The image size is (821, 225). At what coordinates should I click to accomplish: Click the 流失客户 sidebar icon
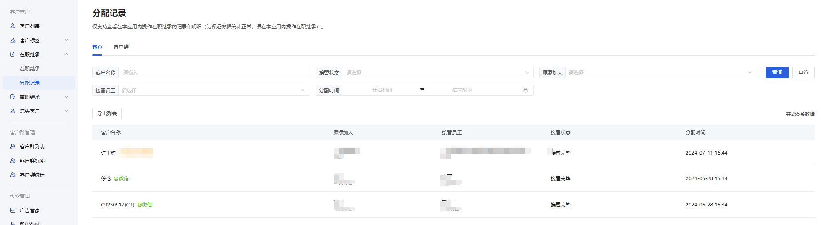click(13, 111)
